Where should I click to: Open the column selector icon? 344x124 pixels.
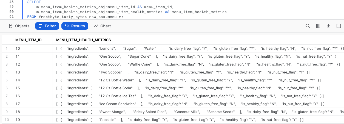pos(318,26)
